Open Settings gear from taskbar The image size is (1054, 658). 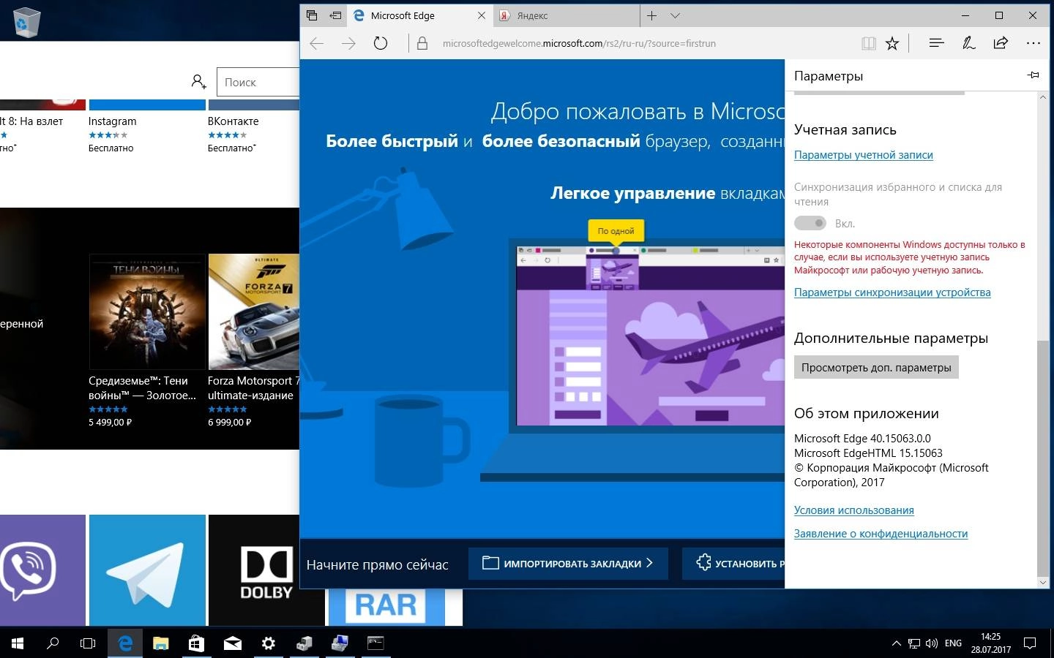coord(269,643)
